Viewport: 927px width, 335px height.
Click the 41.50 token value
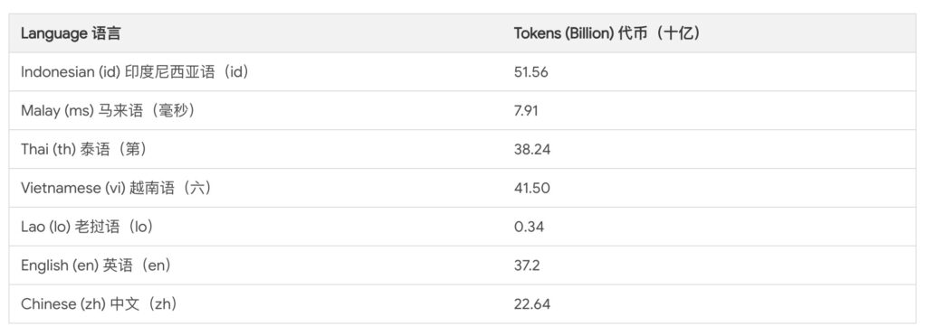point(532,188)
